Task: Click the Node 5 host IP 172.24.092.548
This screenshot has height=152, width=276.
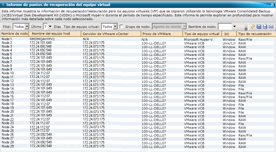Action: pyautogui.click(x=41, y=54)
